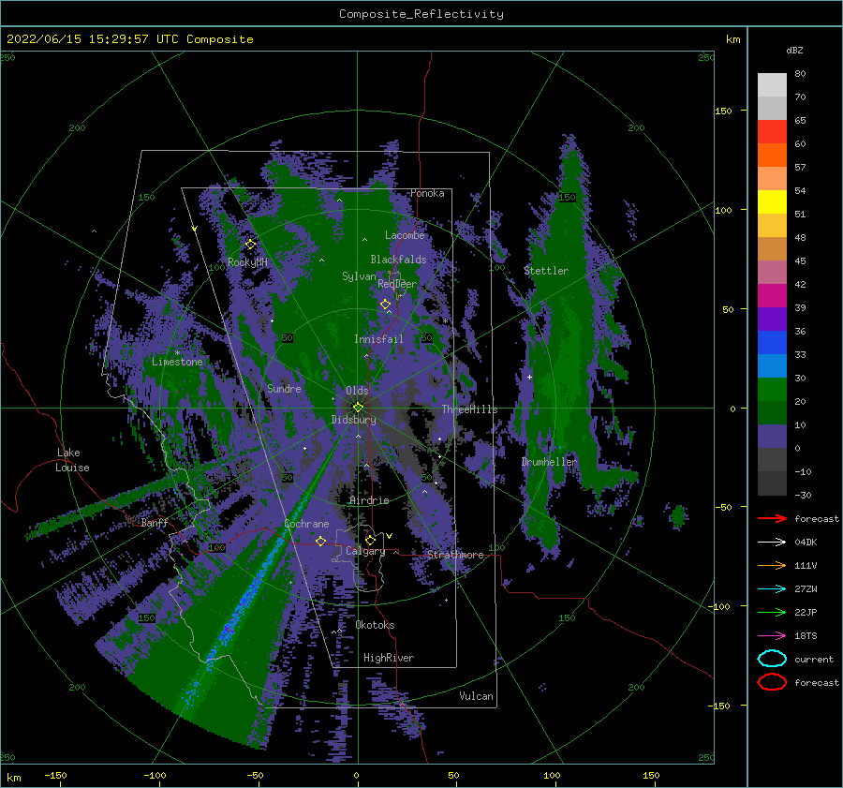Click the Cochrane city label
Image resolution: width=843 pixels, height=788 pixels.
click(x=306, y=524)
